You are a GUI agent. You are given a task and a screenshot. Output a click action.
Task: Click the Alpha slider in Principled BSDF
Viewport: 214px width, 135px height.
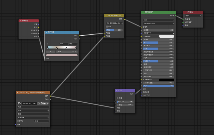(158, 86)
